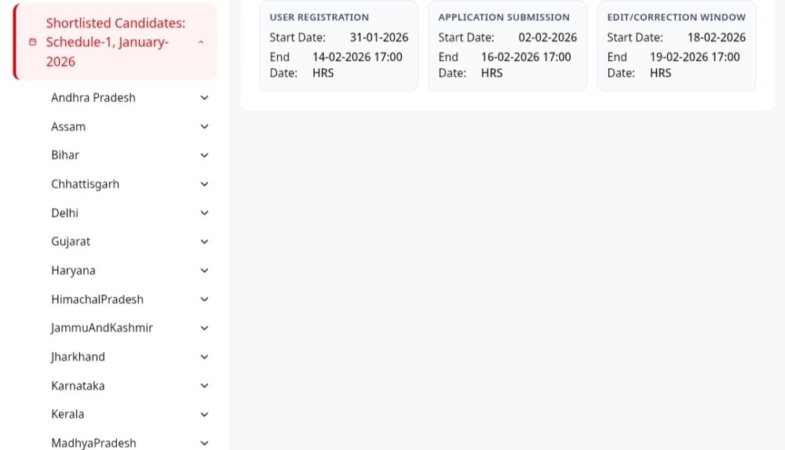Image resolution: width=785 pixels, height=450 pixels.
Task: Select Gujarat state entry
Action: pyautogui.click(x=71, y=241)
